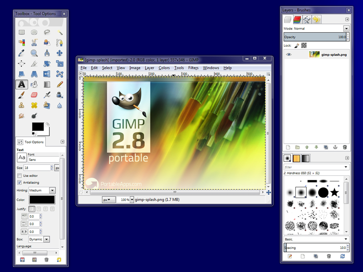Open the Hinting dropdown

click(x=53, y=189)
